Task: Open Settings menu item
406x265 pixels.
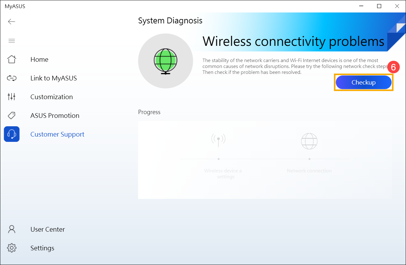Action: (42, 248)
